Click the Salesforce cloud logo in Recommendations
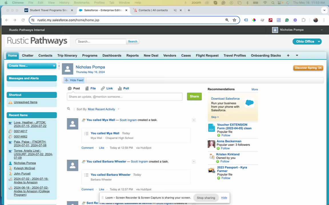The image size is (329, 205). [x=250, y=103]
